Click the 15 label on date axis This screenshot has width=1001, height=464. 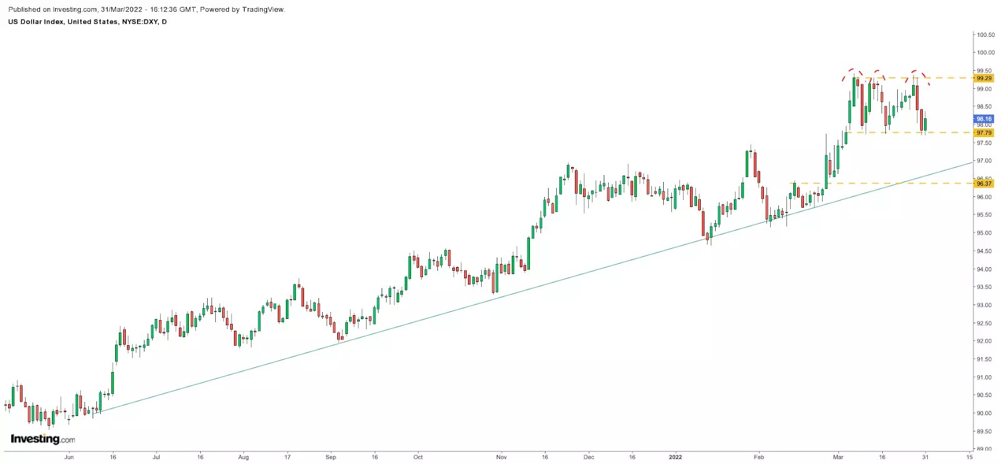point(969,457)
